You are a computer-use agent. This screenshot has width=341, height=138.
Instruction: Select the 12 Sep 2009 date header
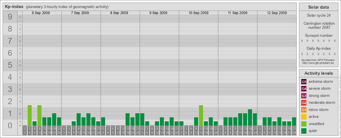click(x=276, y=13)
